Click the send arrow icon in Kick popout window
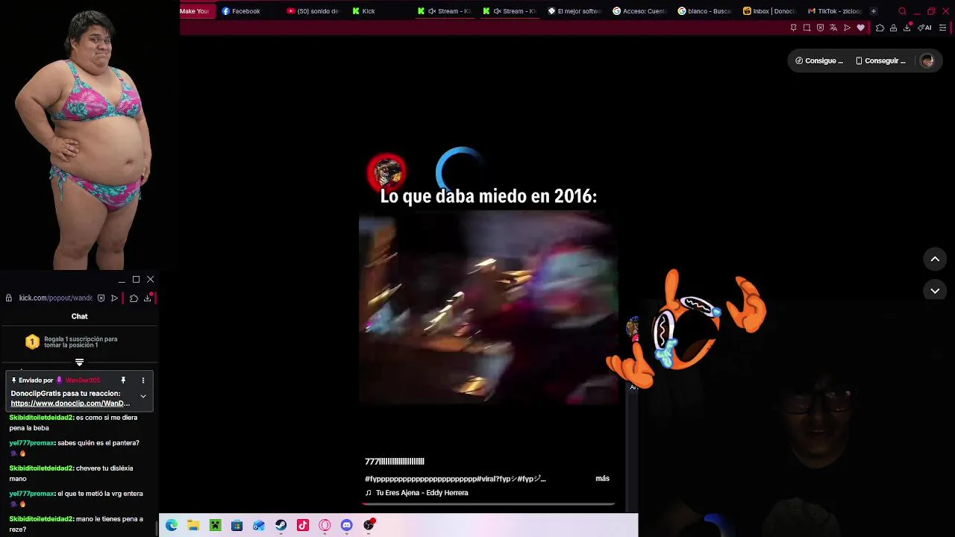Screen dimensions: 955x537 114,298
